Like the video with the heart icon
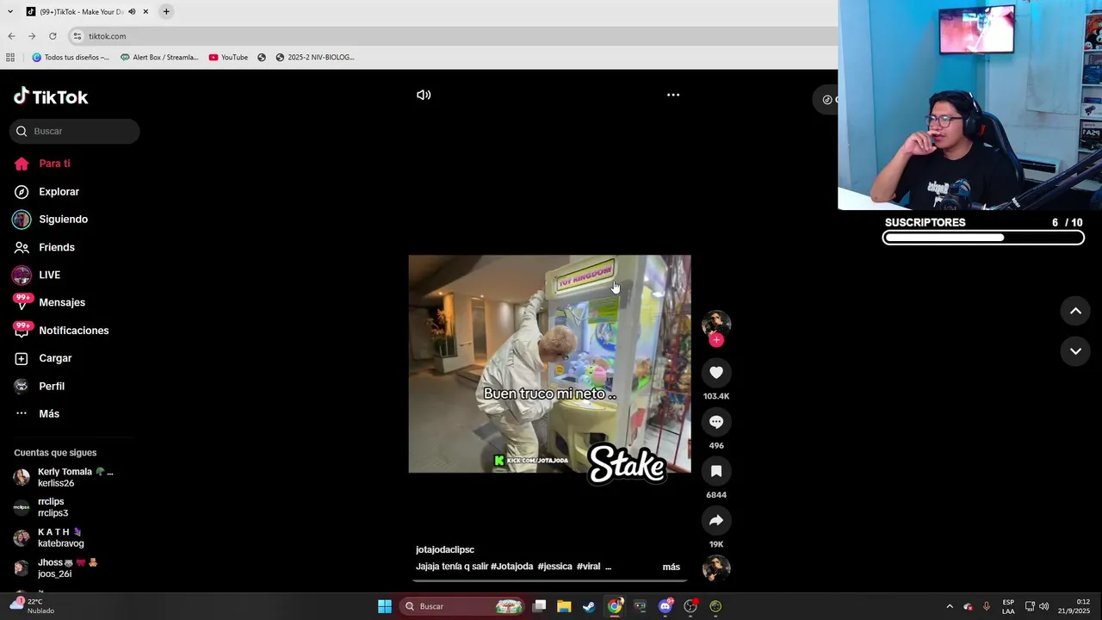This screenshot has height=620, width=1102. (x=716, y=372)
